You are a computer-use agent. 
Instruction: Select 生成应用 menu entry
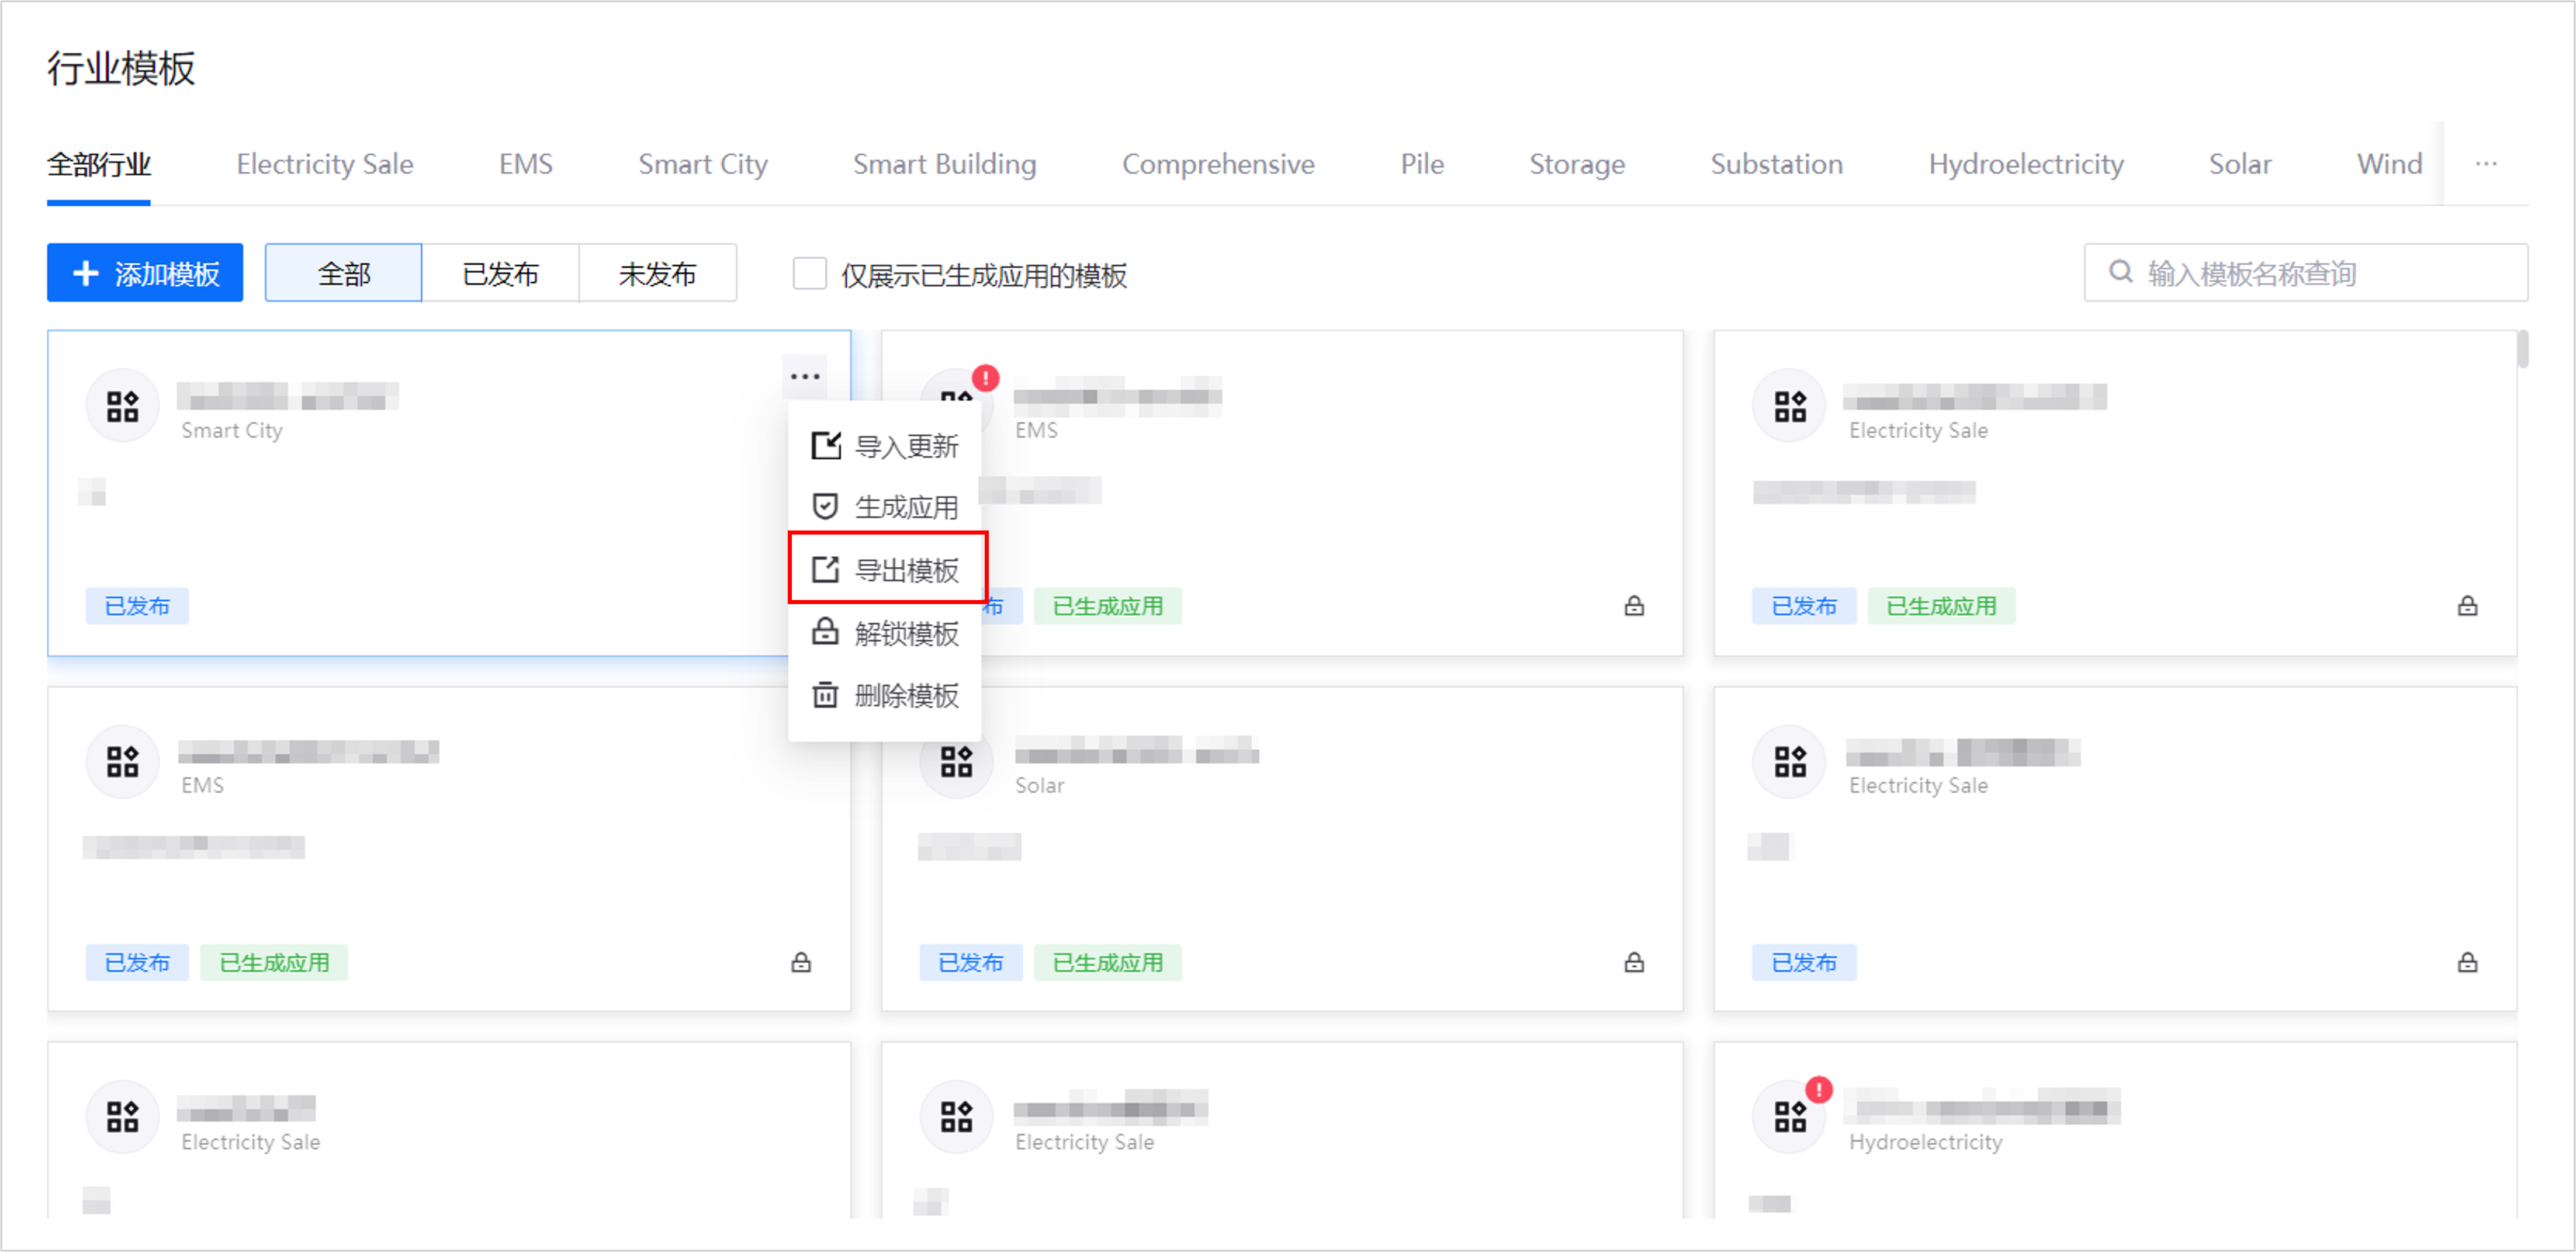[x=885, y=507]
